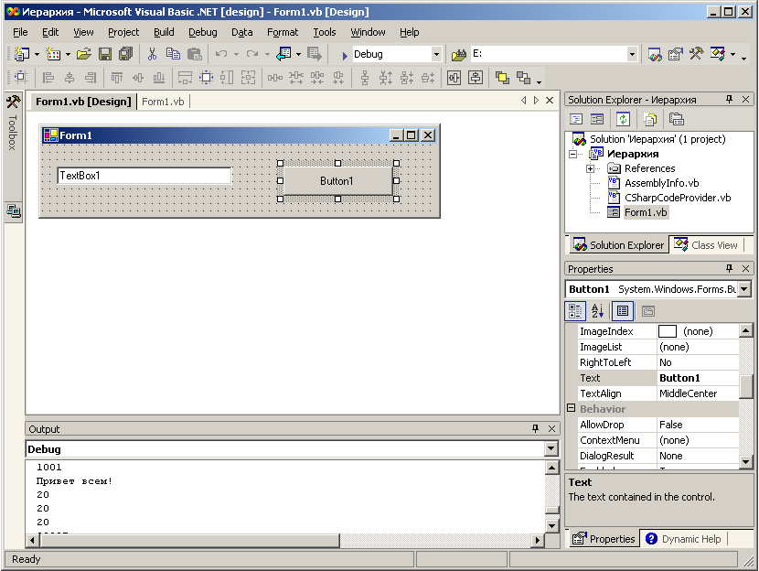
Task: Open the Tools menu
Action: click(325, 32)
